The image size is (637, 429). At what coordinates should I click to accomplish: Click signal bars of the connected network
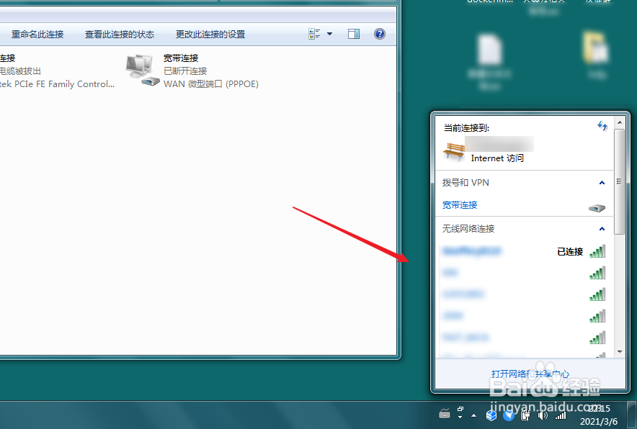coord(597,251)
